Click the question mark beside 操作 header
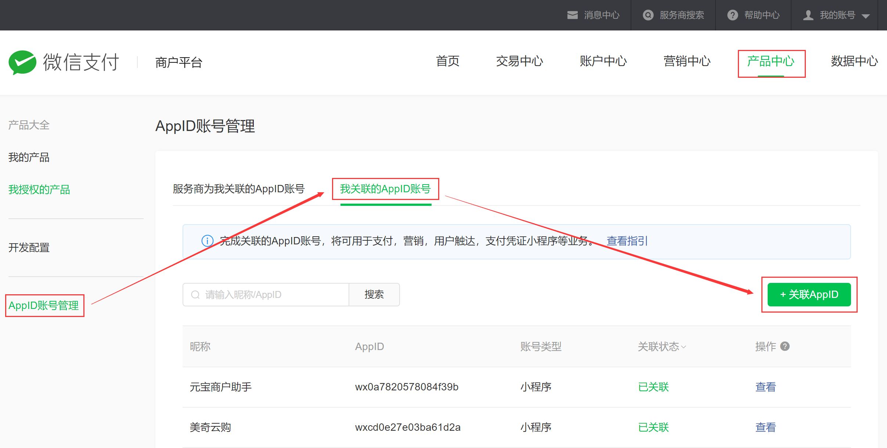Image resolution: width=887 pixels, height=448 pixels. [x=785, y=346]
